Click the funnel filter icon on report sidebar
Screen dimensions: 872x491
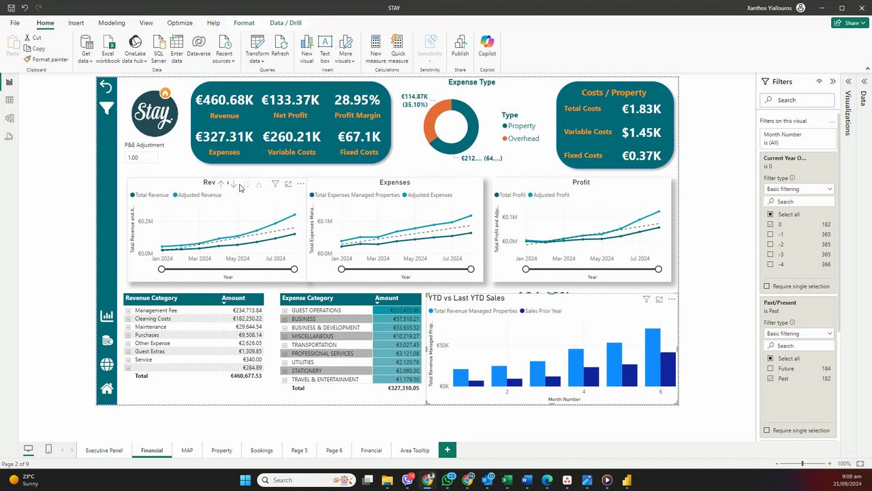tap(106, 108)
